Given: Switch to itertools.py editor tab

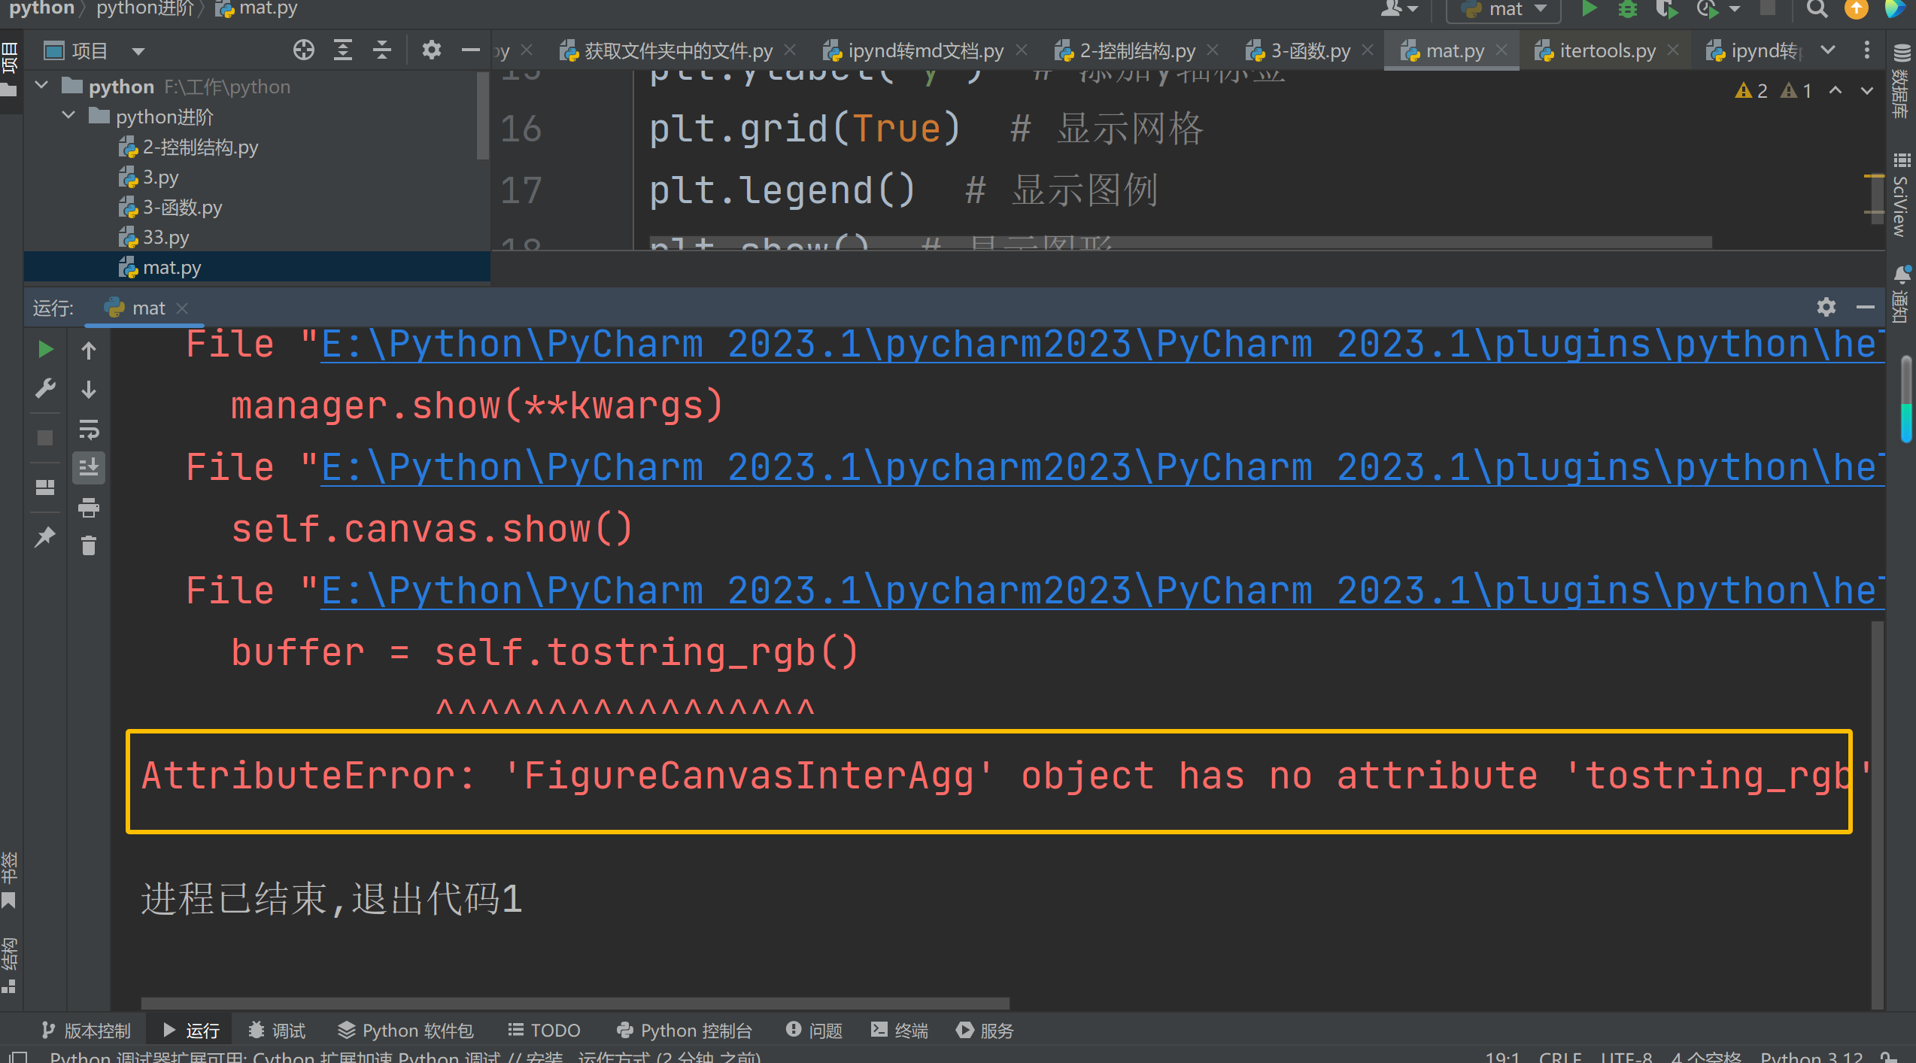Looking at the screenshot, I should 1607,51.
